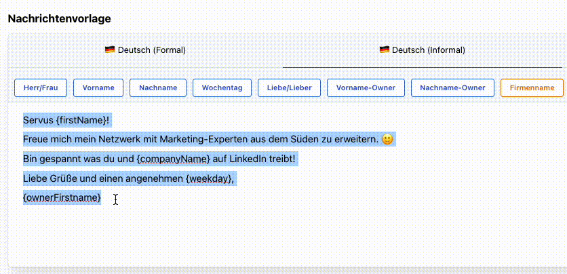Select the orange Firmenname button
Screen dimensions: 567x274
[x=532, y=87]
